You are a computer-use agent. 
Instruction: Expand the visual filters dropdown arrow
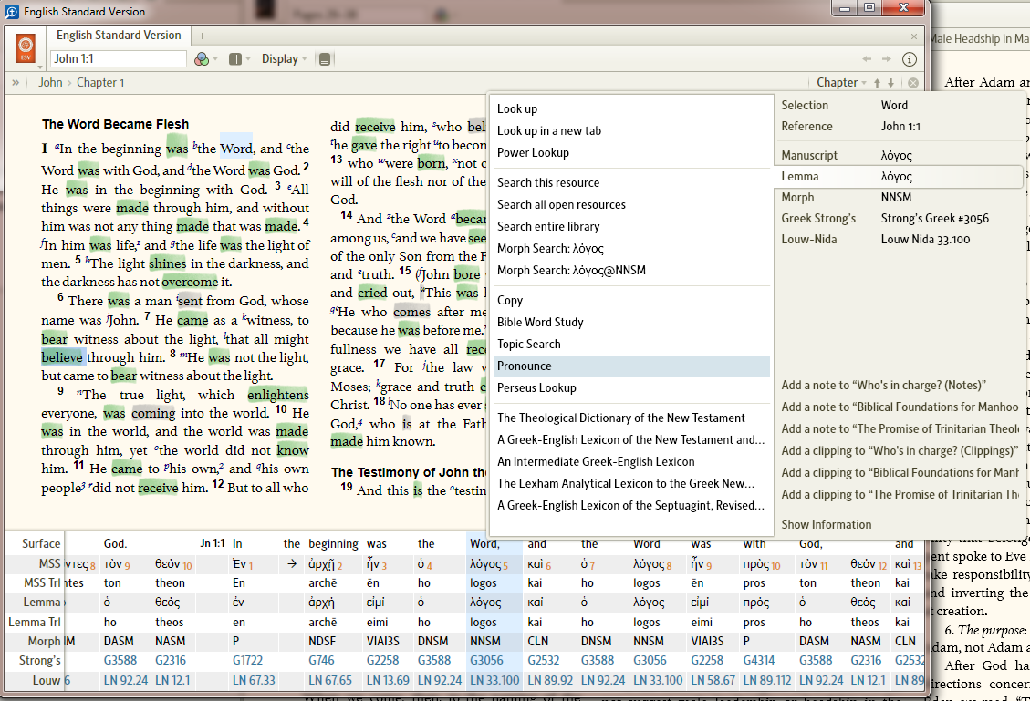[215, 59]
